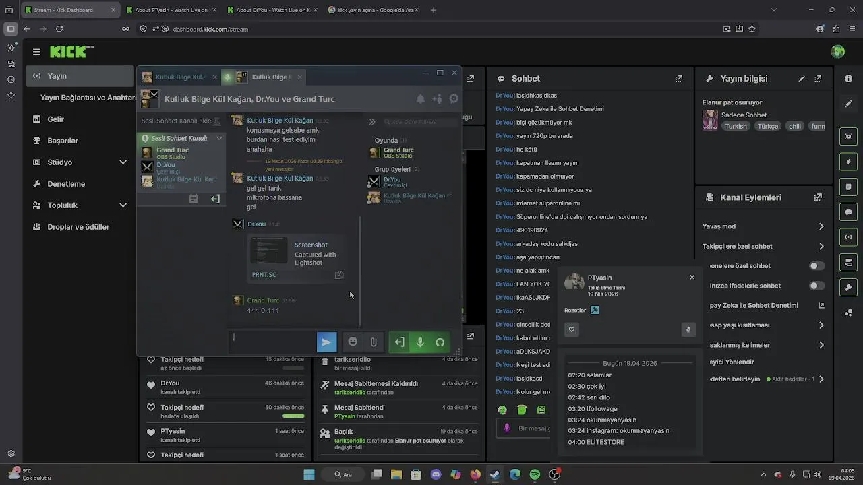This screenshot has width=863, height=485.
Task: Edit stream info with the pencil in Yayın bilgisi
Action: pos(802,79)
